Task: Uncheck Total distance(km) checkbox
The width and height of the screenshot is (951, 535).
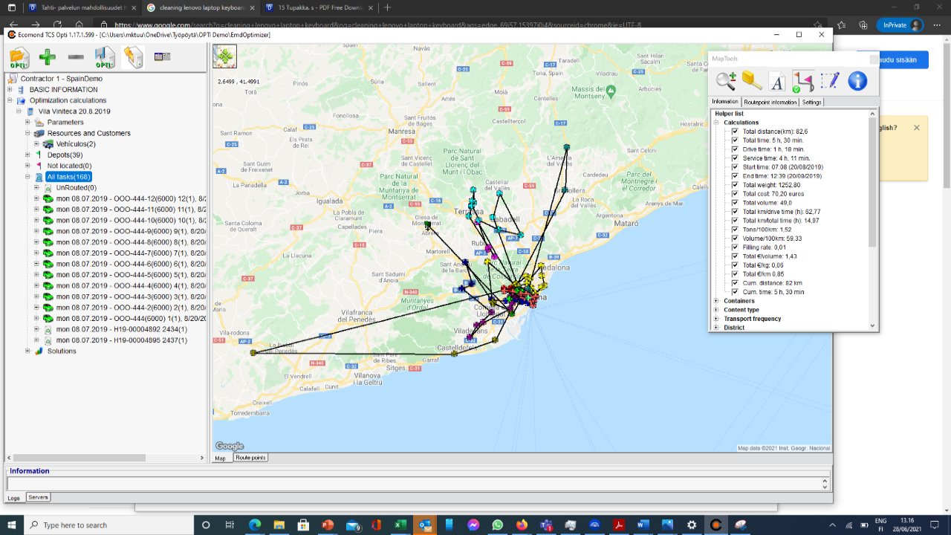Action: point(735,132)
